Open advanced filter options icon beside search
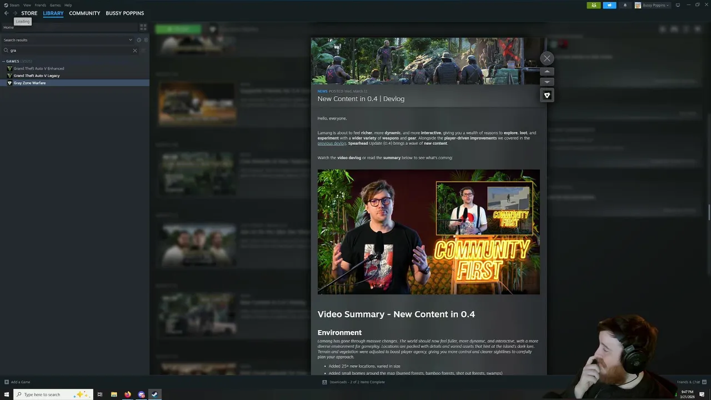This screenshot has height=400, width=711. point(143,51)
